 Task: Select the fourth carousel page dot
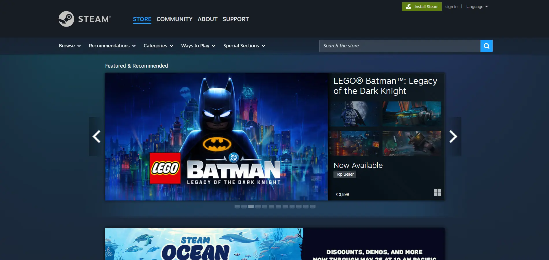[x=258, y=207]
